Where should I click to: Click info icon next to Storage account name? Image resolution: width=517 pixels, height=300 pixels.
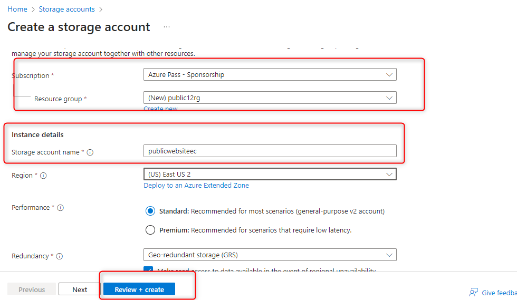point(90,152)
